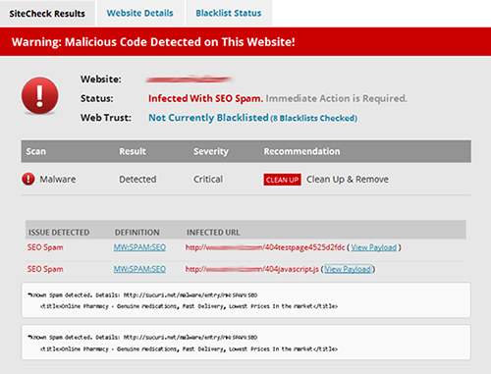Viewport: 491px width, 374px height.
Task: Click the second Known Spam detected payload box
Action: pos(246,343)
